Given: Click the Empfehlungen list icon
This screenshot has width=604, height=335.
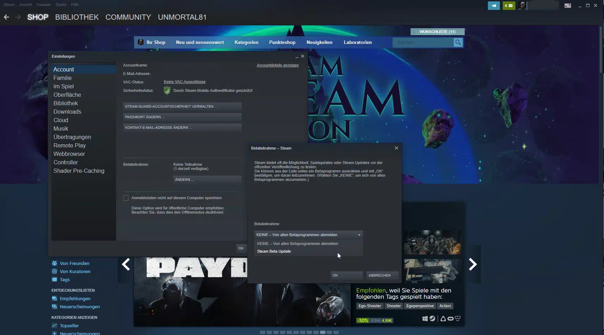Looking at the screenshot, I should [x=55, y=298].
